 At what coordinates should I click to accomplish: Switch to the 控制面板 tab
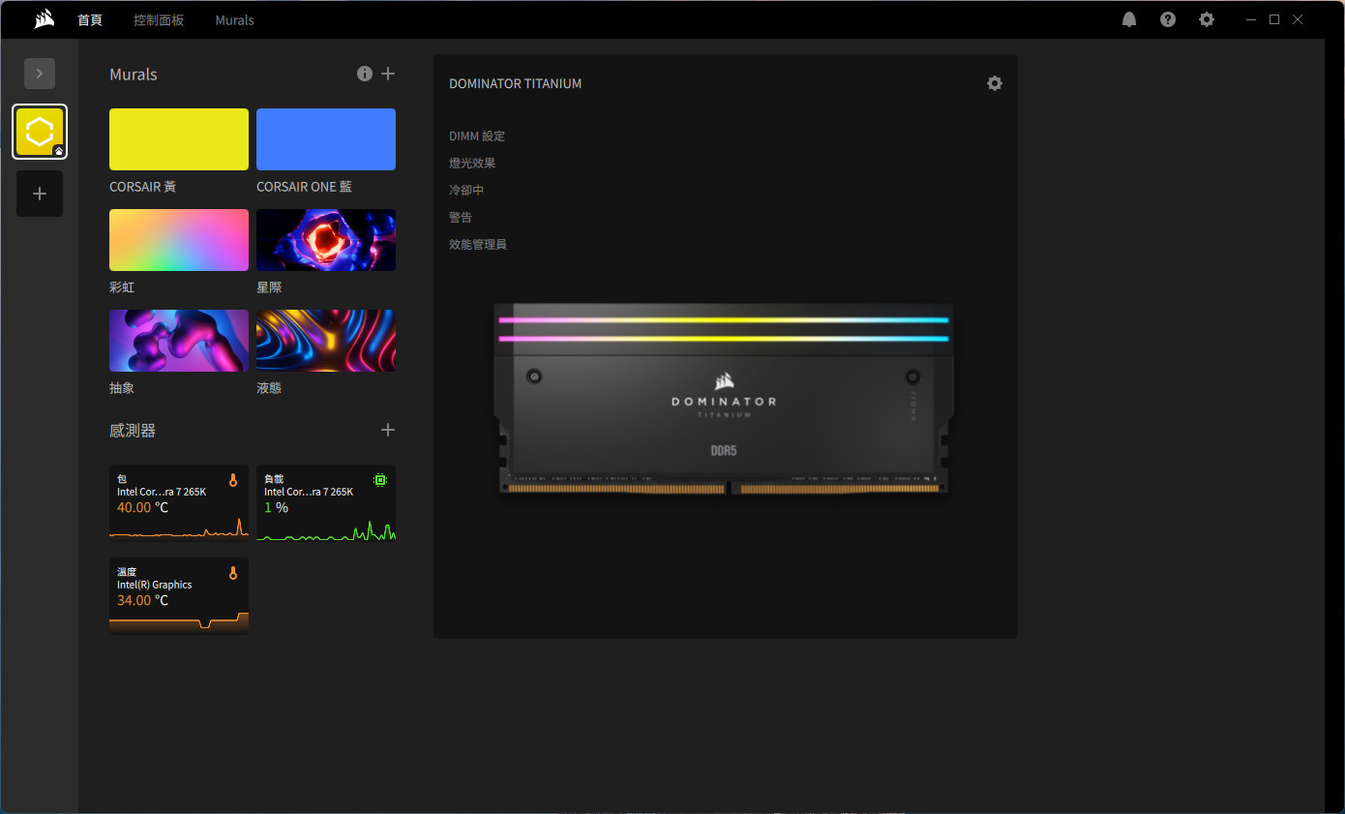(159, 19)
